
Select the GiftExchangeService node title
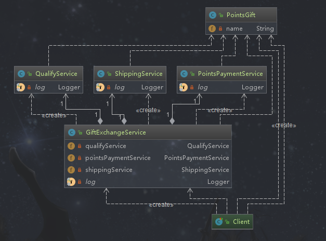point(115,133)
